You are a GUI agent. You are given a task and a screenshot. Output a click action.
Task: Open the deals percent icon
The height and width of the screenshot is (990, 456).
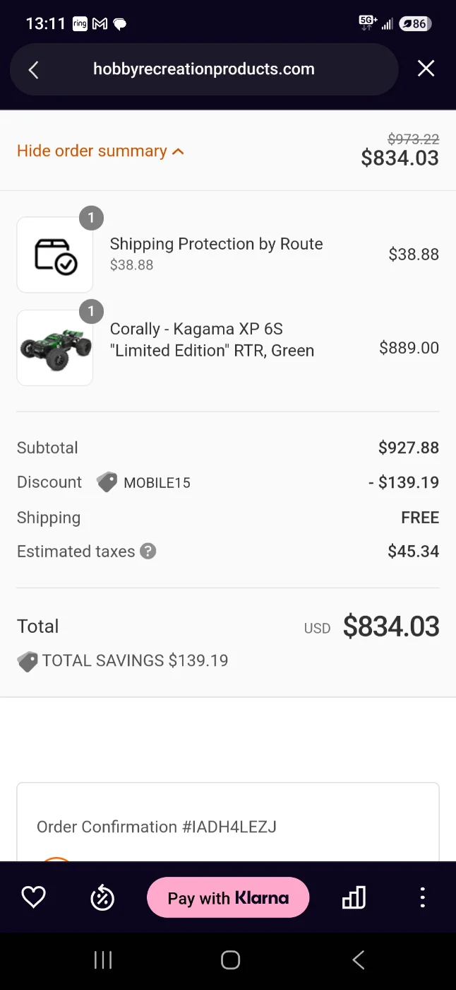click(102, 897)
